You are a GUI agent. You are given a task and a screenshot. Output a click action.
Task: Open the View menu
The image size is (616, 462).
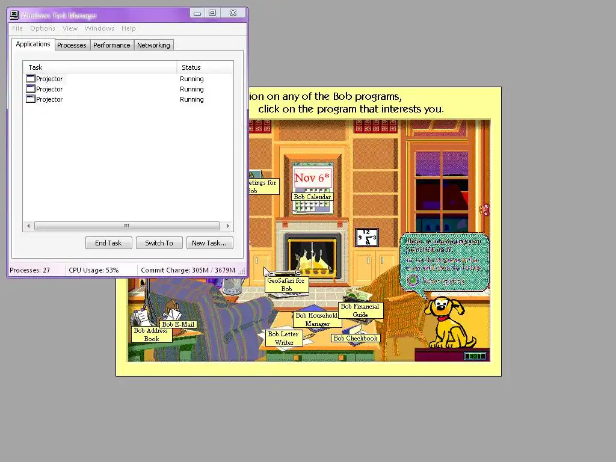tap(70, 28)
